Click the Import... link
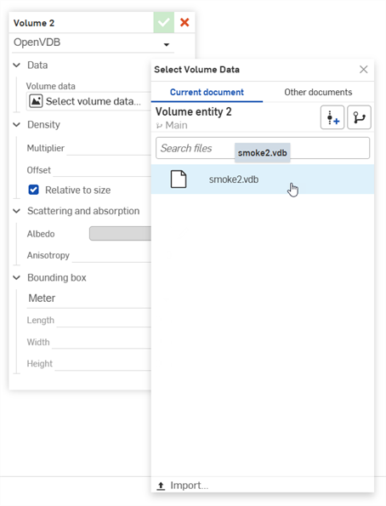This screenshot has width=386, height=506. tap(189, 486)
